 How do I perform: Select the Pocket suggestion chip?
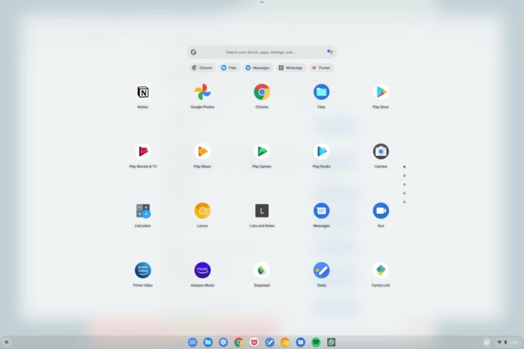(321, 67)
